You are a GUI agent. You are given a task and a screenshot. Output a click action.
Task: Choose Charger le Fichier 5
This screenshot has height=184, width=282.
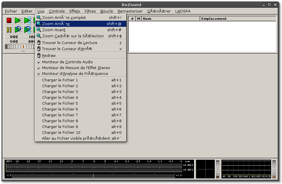coord(60,103)
